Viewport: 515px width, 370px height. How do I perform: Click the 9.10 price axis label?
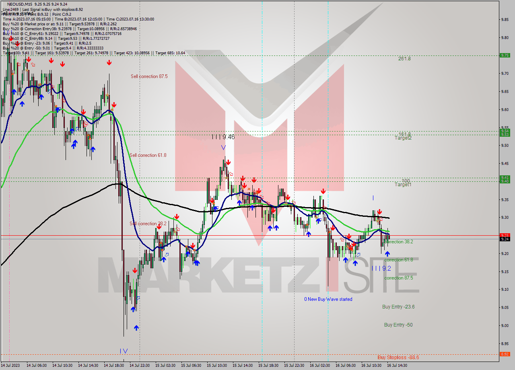(505, 289)
